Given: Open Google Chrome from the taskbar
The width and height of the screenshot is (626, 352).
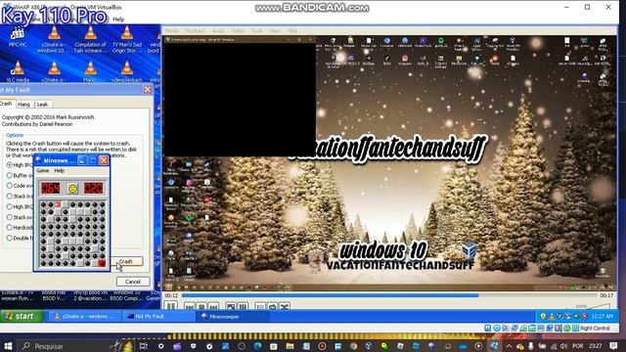Looking at the screenshot, I should point(354,346).
